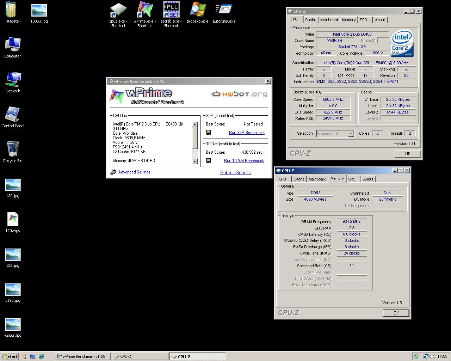The image size is (451, 361).
Task: Launch cpuz.exe shortcut icon
Action: point(118,15)
